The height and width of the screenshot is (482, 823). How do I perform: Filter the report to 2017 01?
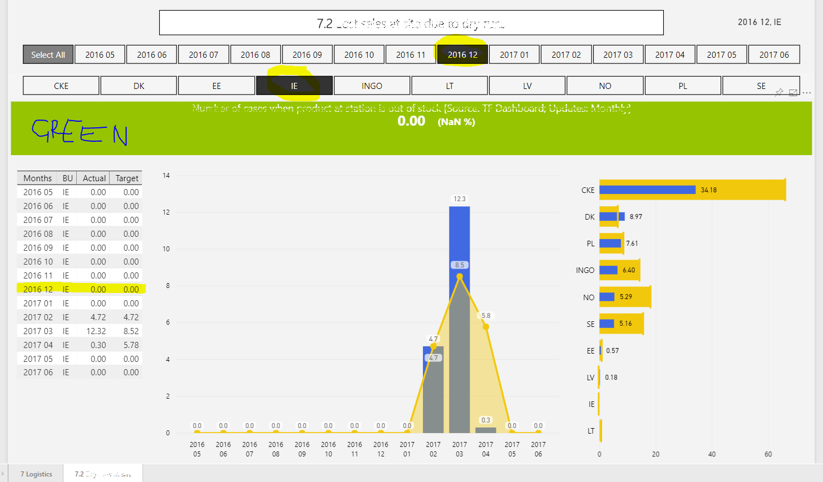pyautogui.click(x=515, y=54)
